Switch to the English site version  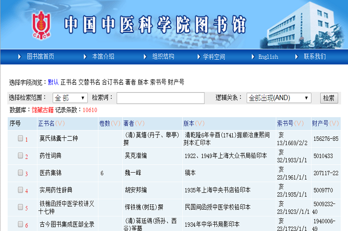coord(268,57)
